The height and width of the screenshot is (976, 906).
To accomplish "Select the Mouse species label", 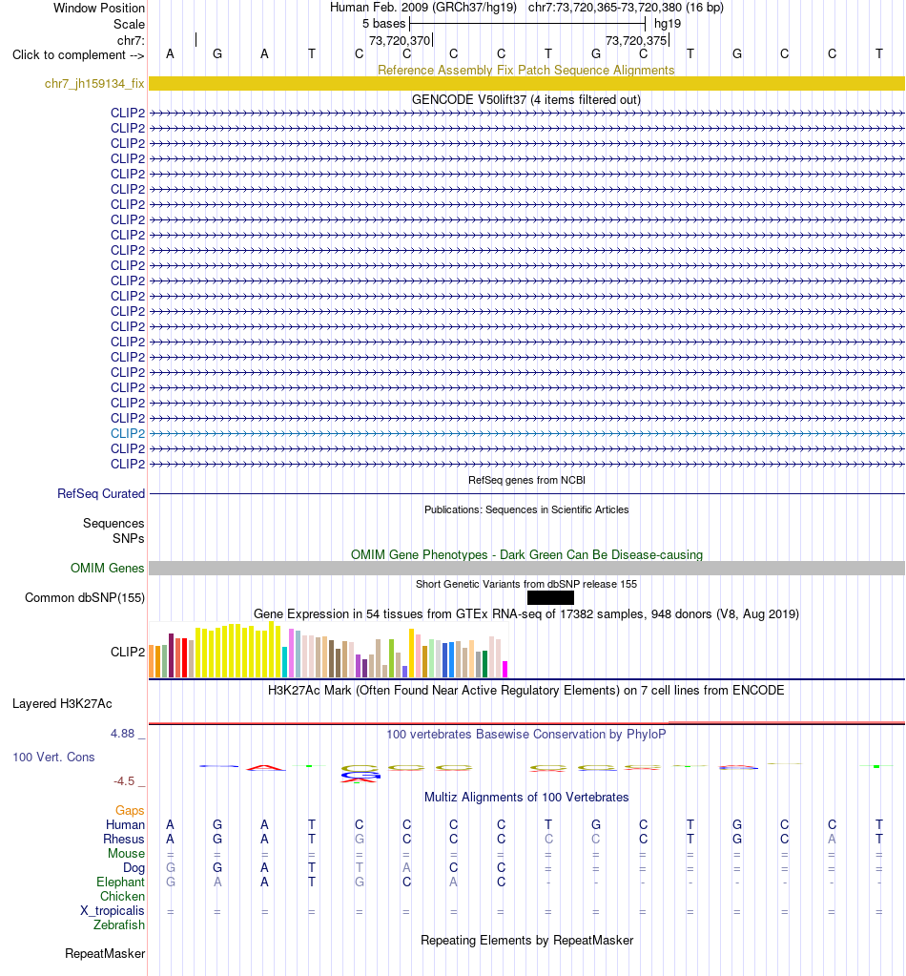I will click(126, 853).
